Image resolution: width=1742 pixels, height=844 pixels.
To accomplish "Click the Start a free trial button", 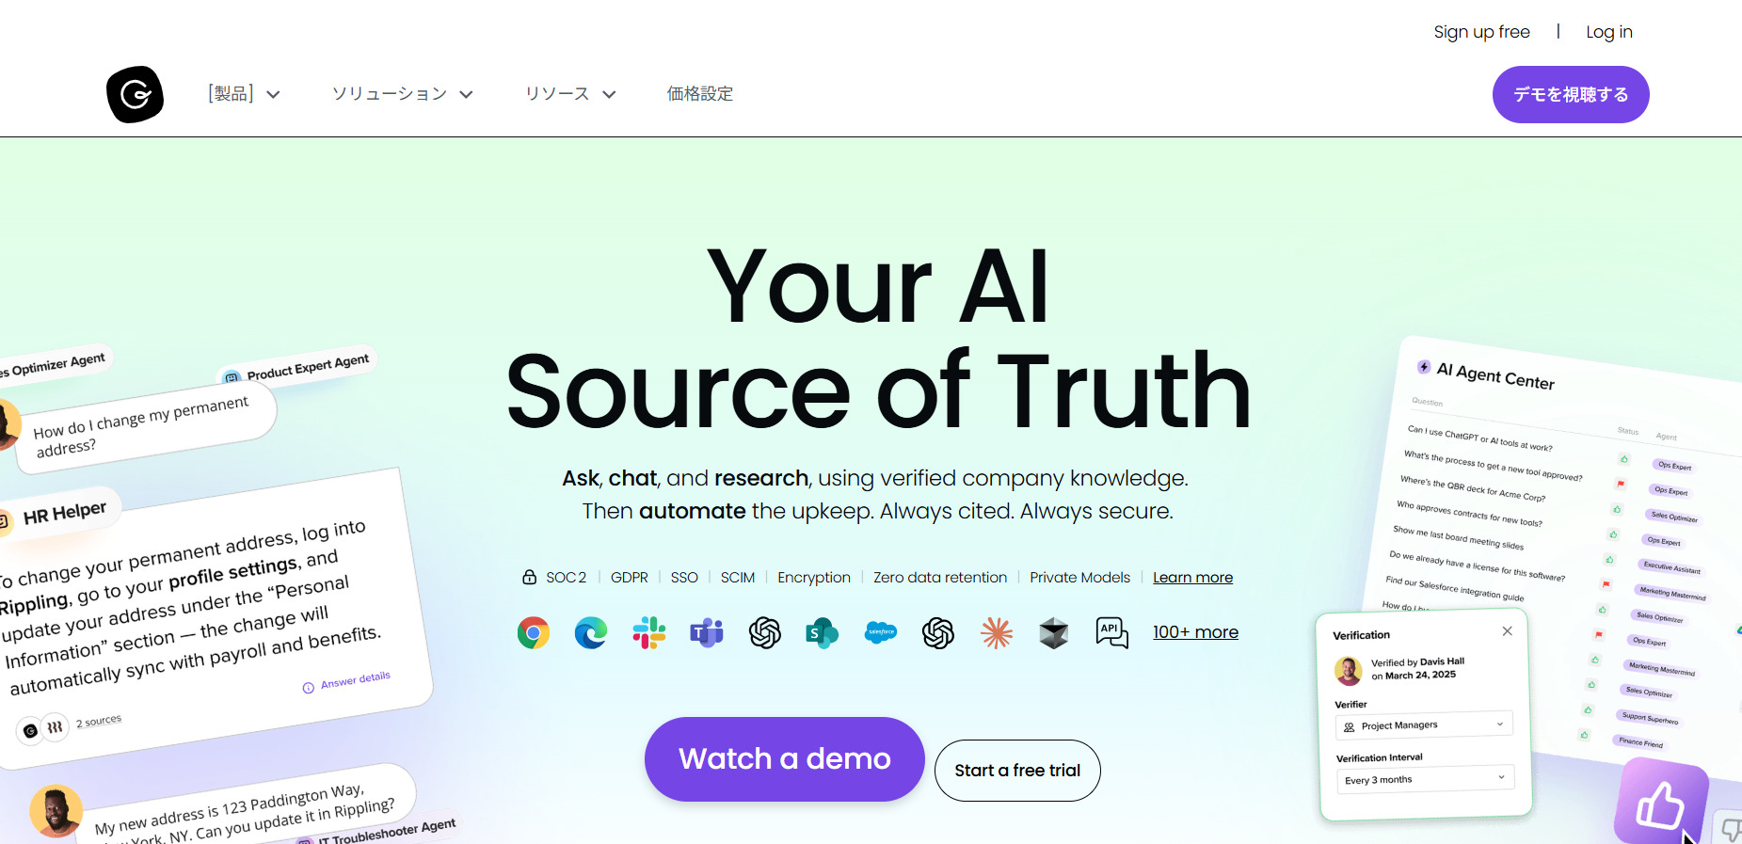I will pos(1017,771).
